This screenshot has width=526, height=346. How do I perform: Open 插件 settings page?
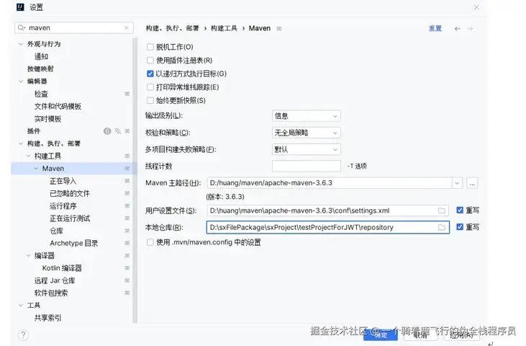coord(34,131)
